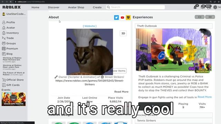Open Trade from the sidebar
The image size is (221, 124).
pyautogui.click(x=10, y=38)
